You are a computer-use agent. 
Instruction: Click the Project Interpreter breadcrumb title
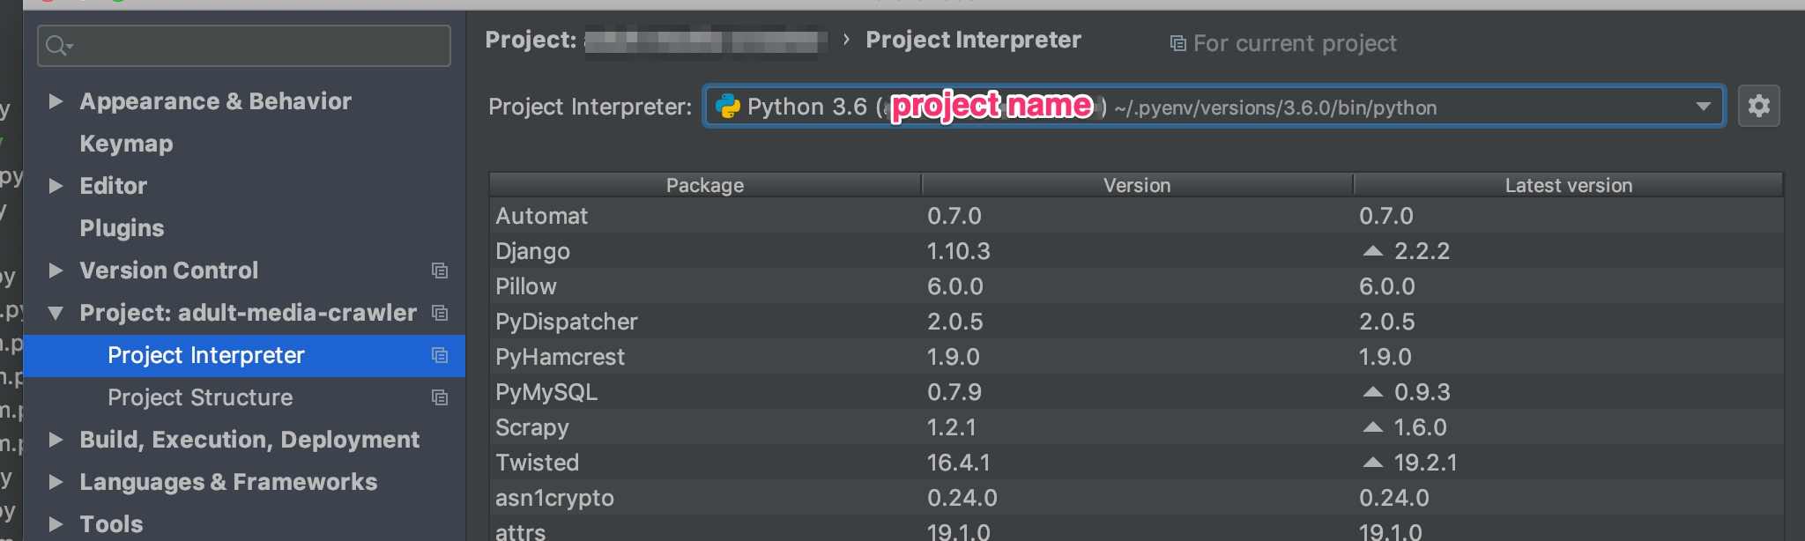click(973, 40)
